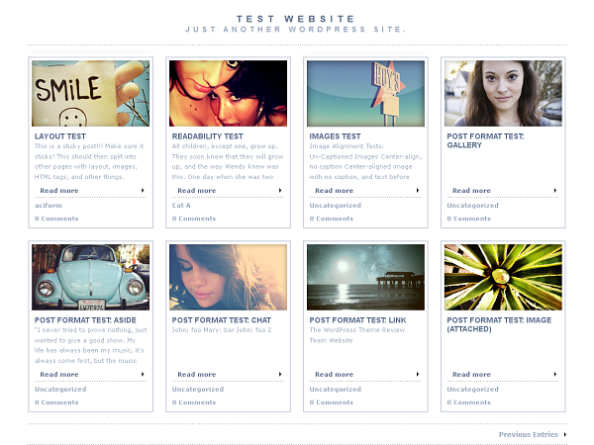Open the smile thumbnail for Layout Test
Image resolution: width=594 pixels, height=445 pixels.
point(90,93)
